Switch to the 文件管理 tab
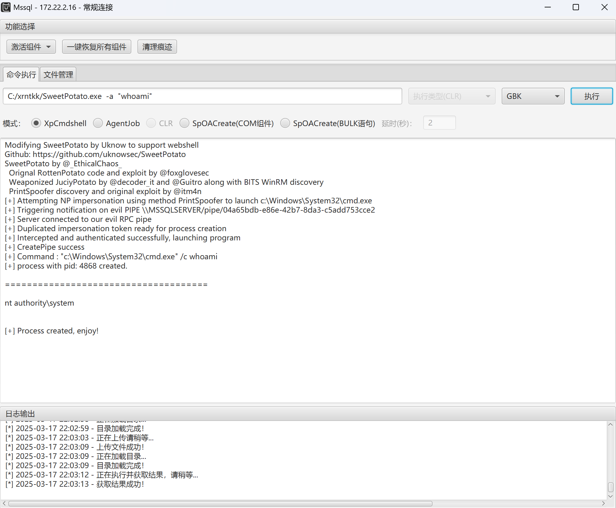The image size is (616, 508). pos(58,74)
